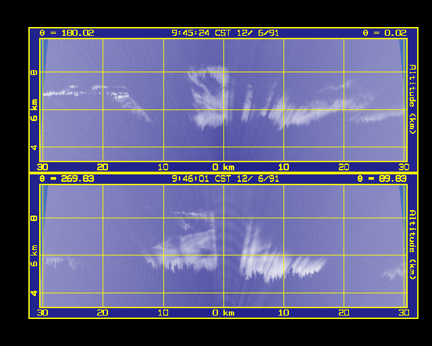
Task: Click the θ = 269.83 angle label
Action: [x=67, y=179]
